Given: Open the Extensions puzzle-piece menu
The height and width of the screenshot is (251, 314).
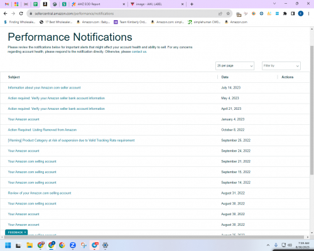Looking at the screenshot, I should pyautogui.click(x=285, y=14).
